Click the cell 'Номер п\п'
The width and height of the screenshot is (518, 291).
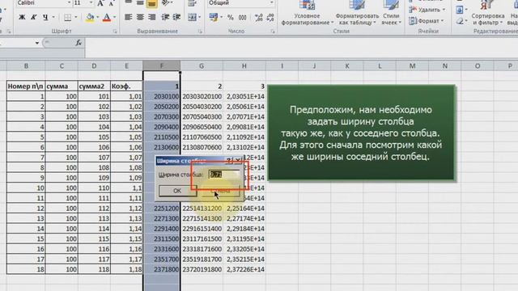(x=25, y=86)
